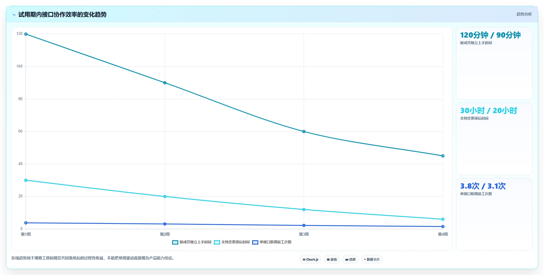Viewport: 544px width, 275px height.
Task: Click the 第2周 x-axis label
Action: [x=165, y=234]
